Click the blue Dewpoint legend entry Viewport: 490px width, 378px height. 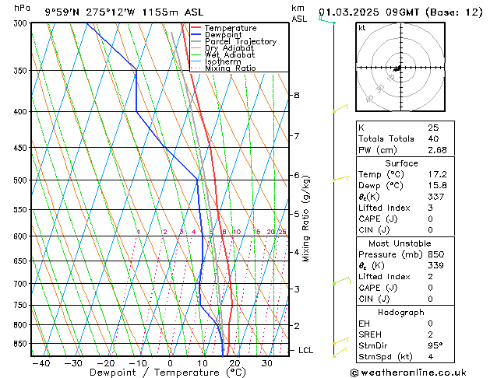[223, 35]
